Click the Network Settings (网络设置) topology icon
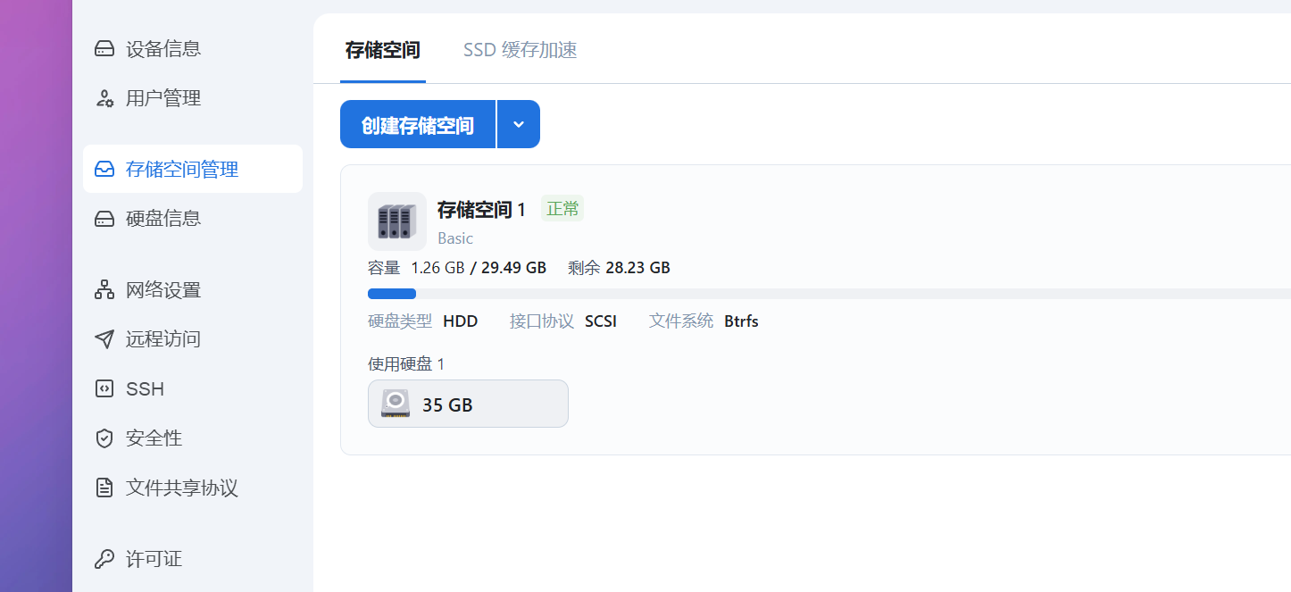1291x592 pixels. pos(104,290)
